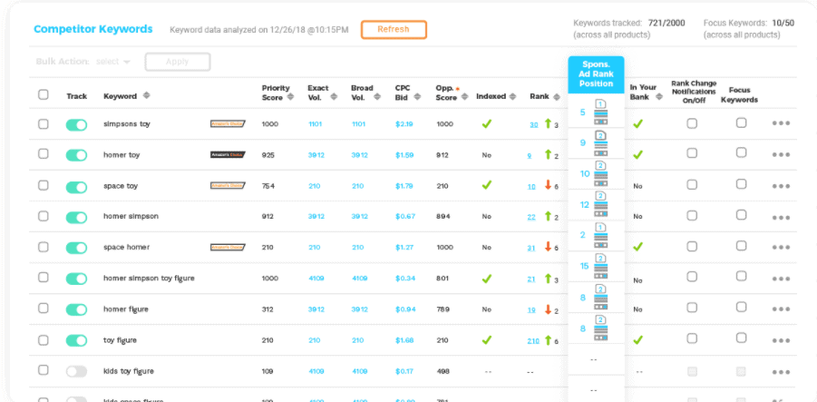Mark homer toy as focus keyword

(741, 152)
